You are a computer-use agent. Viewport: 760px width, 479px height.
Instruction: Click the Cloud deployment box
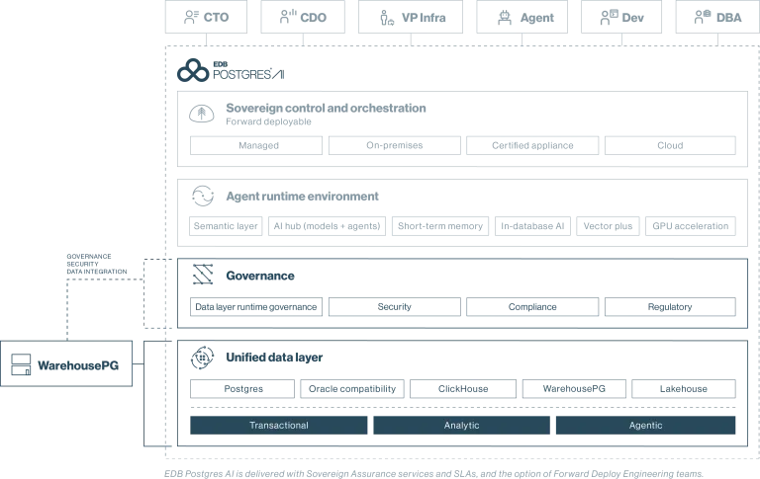[670, 145]
